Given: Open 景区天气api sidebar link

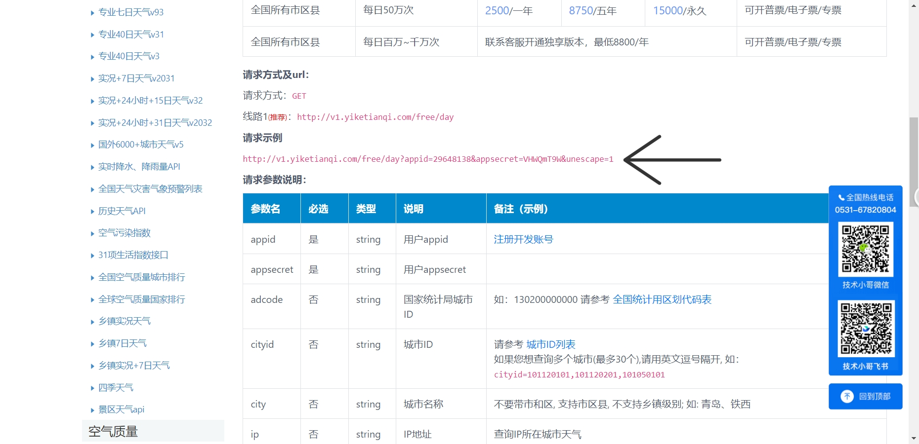Looking at the screenshot, I should tap(122, 409).
